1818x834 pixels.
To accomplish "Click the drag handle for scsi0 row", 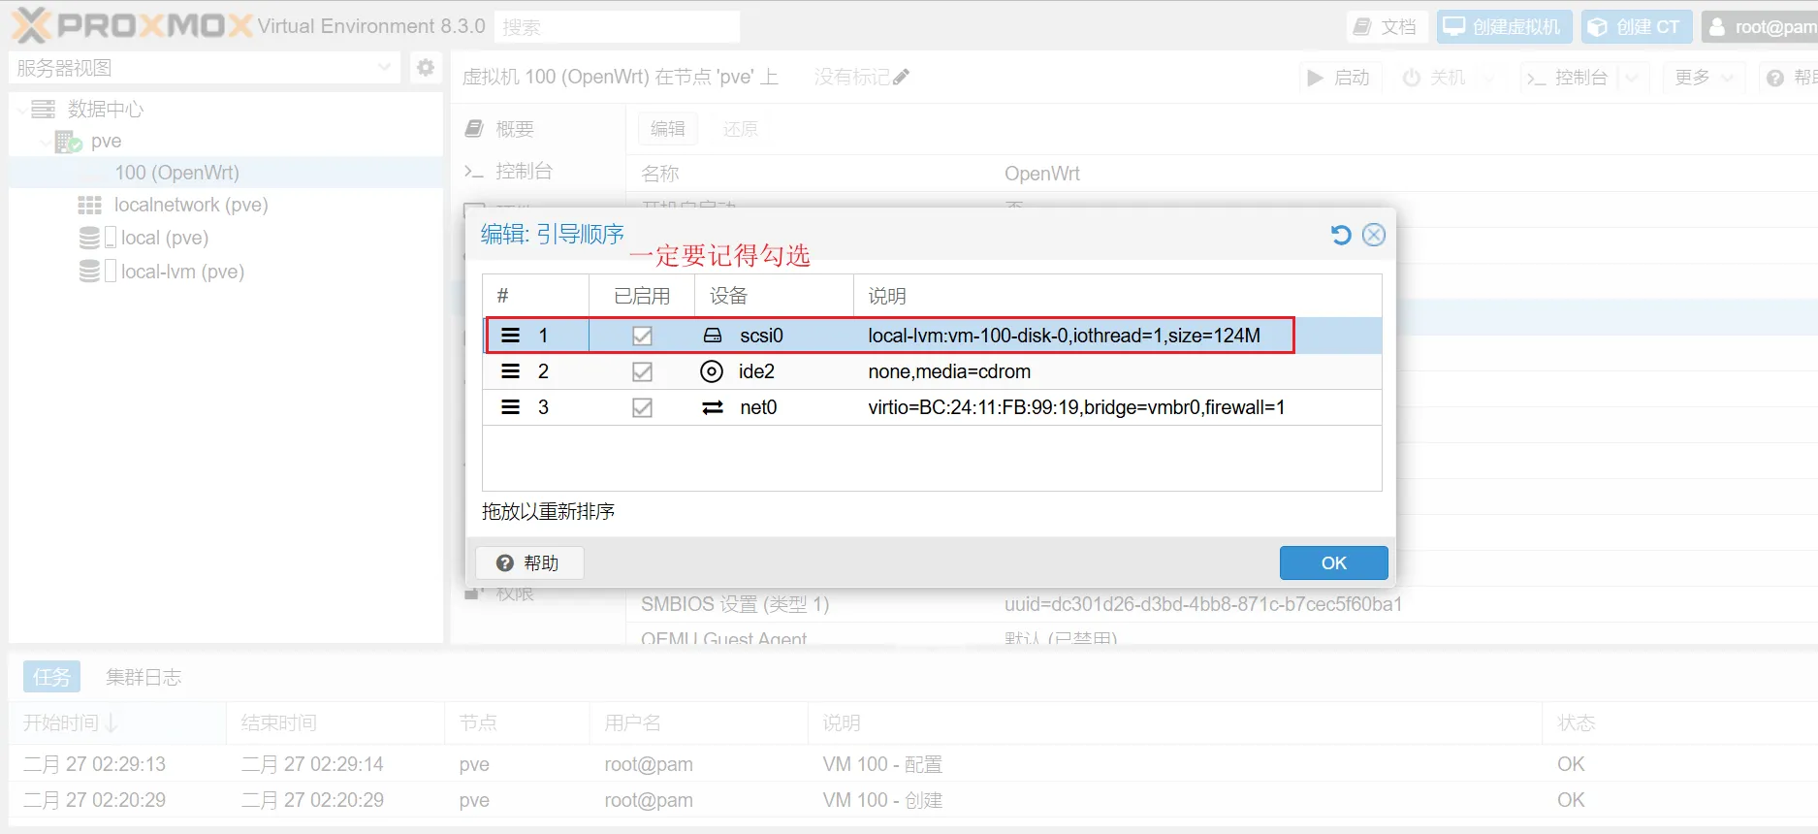I will pyautogui.click(x=510, y=336).
